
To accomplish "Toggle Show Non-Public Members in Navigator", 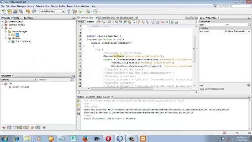I will tap(21, 127).
